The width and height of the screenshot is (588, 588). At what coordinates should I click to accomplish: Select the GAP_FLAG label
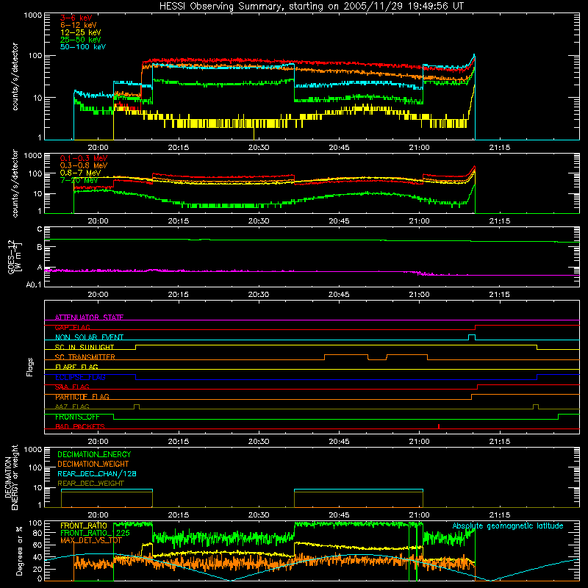[72, 327]
